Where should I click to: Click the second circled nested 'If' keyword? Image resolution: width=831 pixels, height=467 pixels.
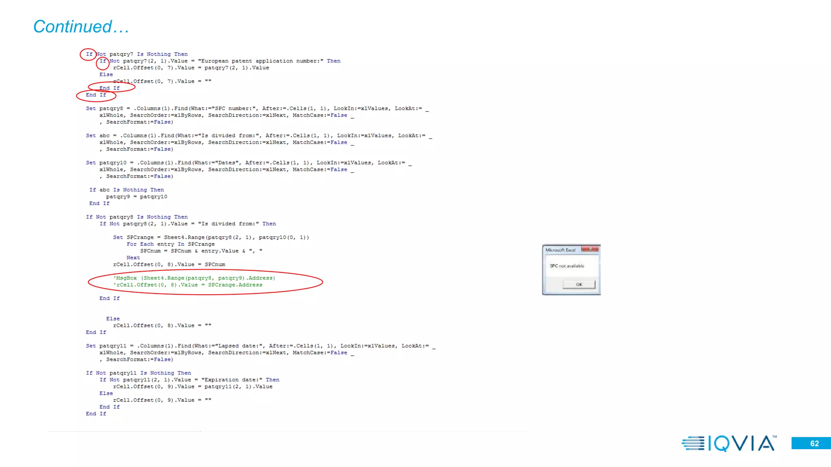(103, 61)
